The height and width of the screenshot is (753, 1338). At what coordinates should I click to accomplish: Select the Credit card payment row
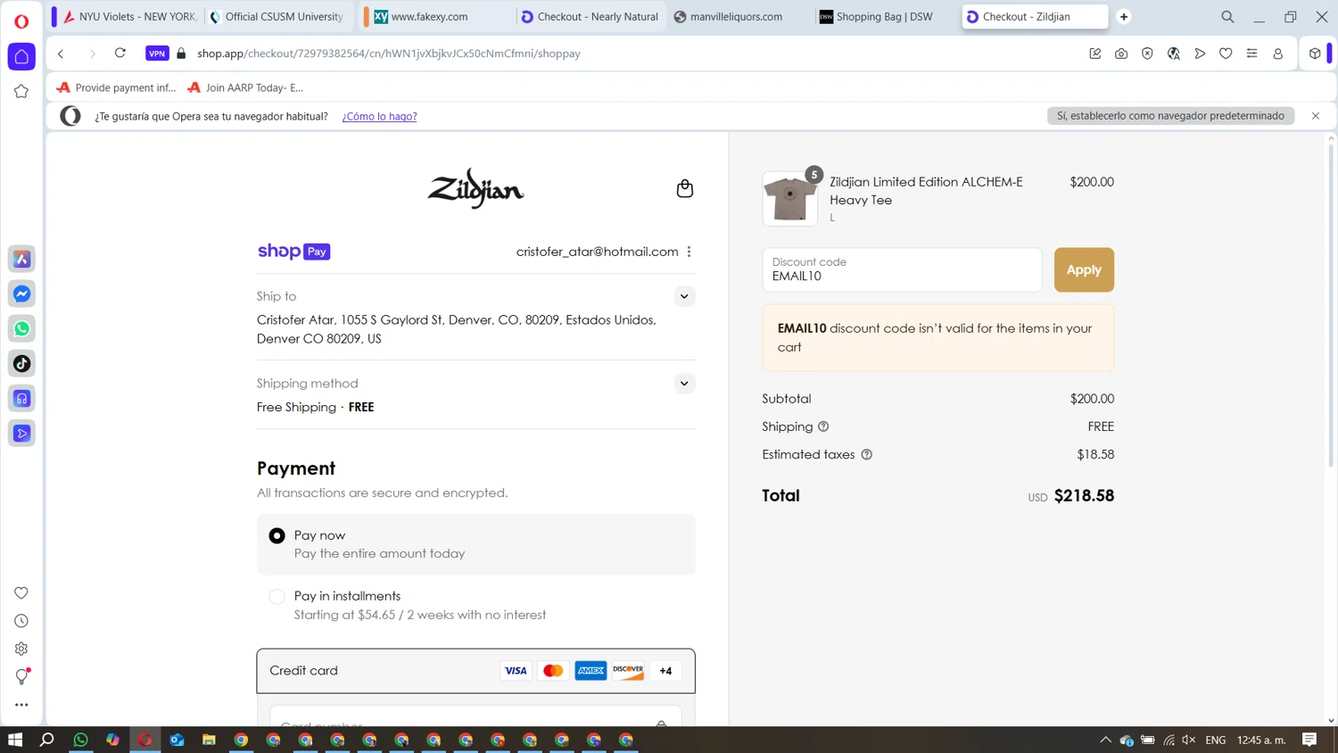(x=475, y=671)
